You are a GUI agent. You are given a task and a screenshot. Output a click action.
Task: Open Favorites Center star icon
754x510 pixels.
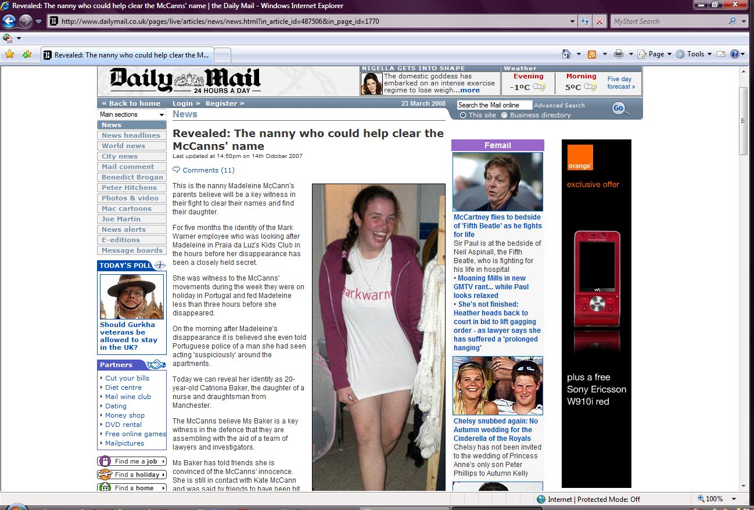pos(9,55)
